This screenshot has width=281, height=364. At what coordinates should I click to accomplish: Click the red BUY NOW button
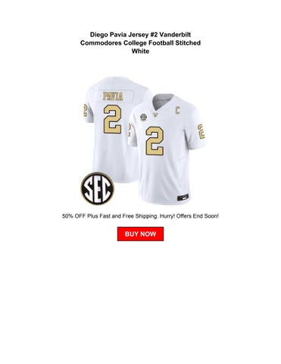pyautogui.click(x=140, y=234)
